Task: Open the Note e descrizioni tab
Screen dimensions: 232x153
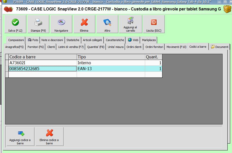Action: tap(52, 40)
